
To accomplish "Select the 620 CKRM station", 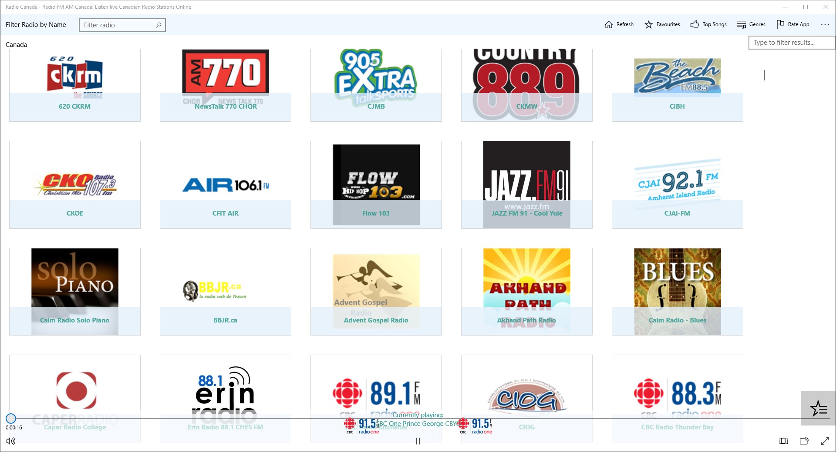I will 75,85.
